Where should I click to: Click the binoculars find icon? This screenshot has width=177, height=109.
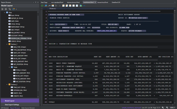coord(46,6)
